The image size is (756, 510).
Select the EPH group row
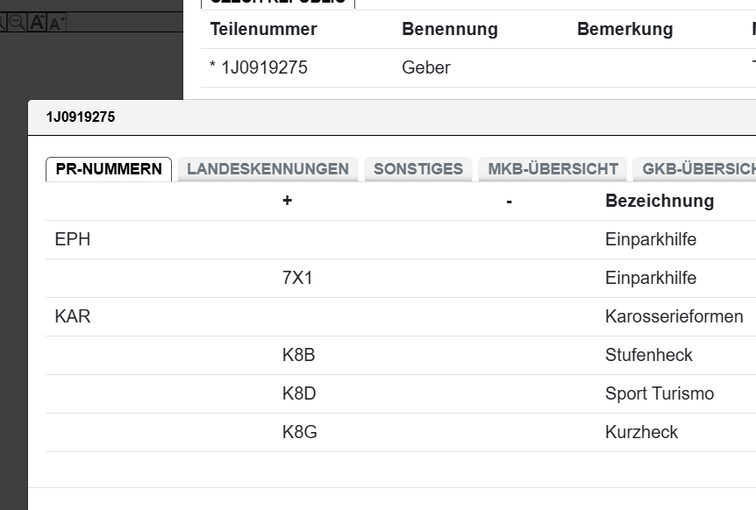(x=73, y=239)
